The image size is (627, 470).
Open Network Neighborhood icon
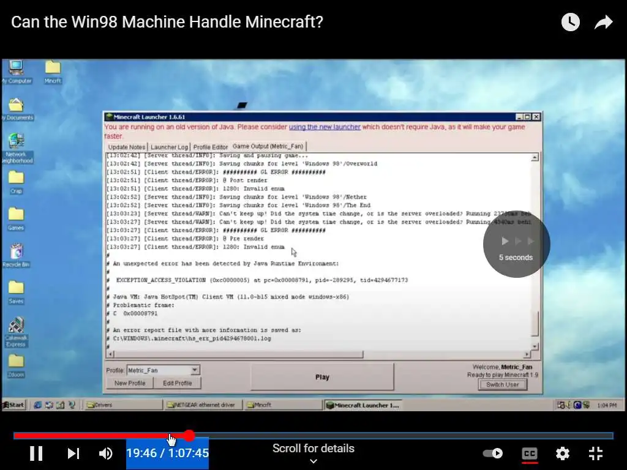pyautogui.click(x=16, y=148)
